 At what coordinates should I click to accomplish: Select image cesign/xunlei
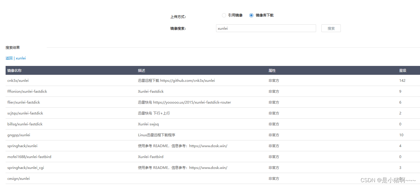(x=19, y=179)
